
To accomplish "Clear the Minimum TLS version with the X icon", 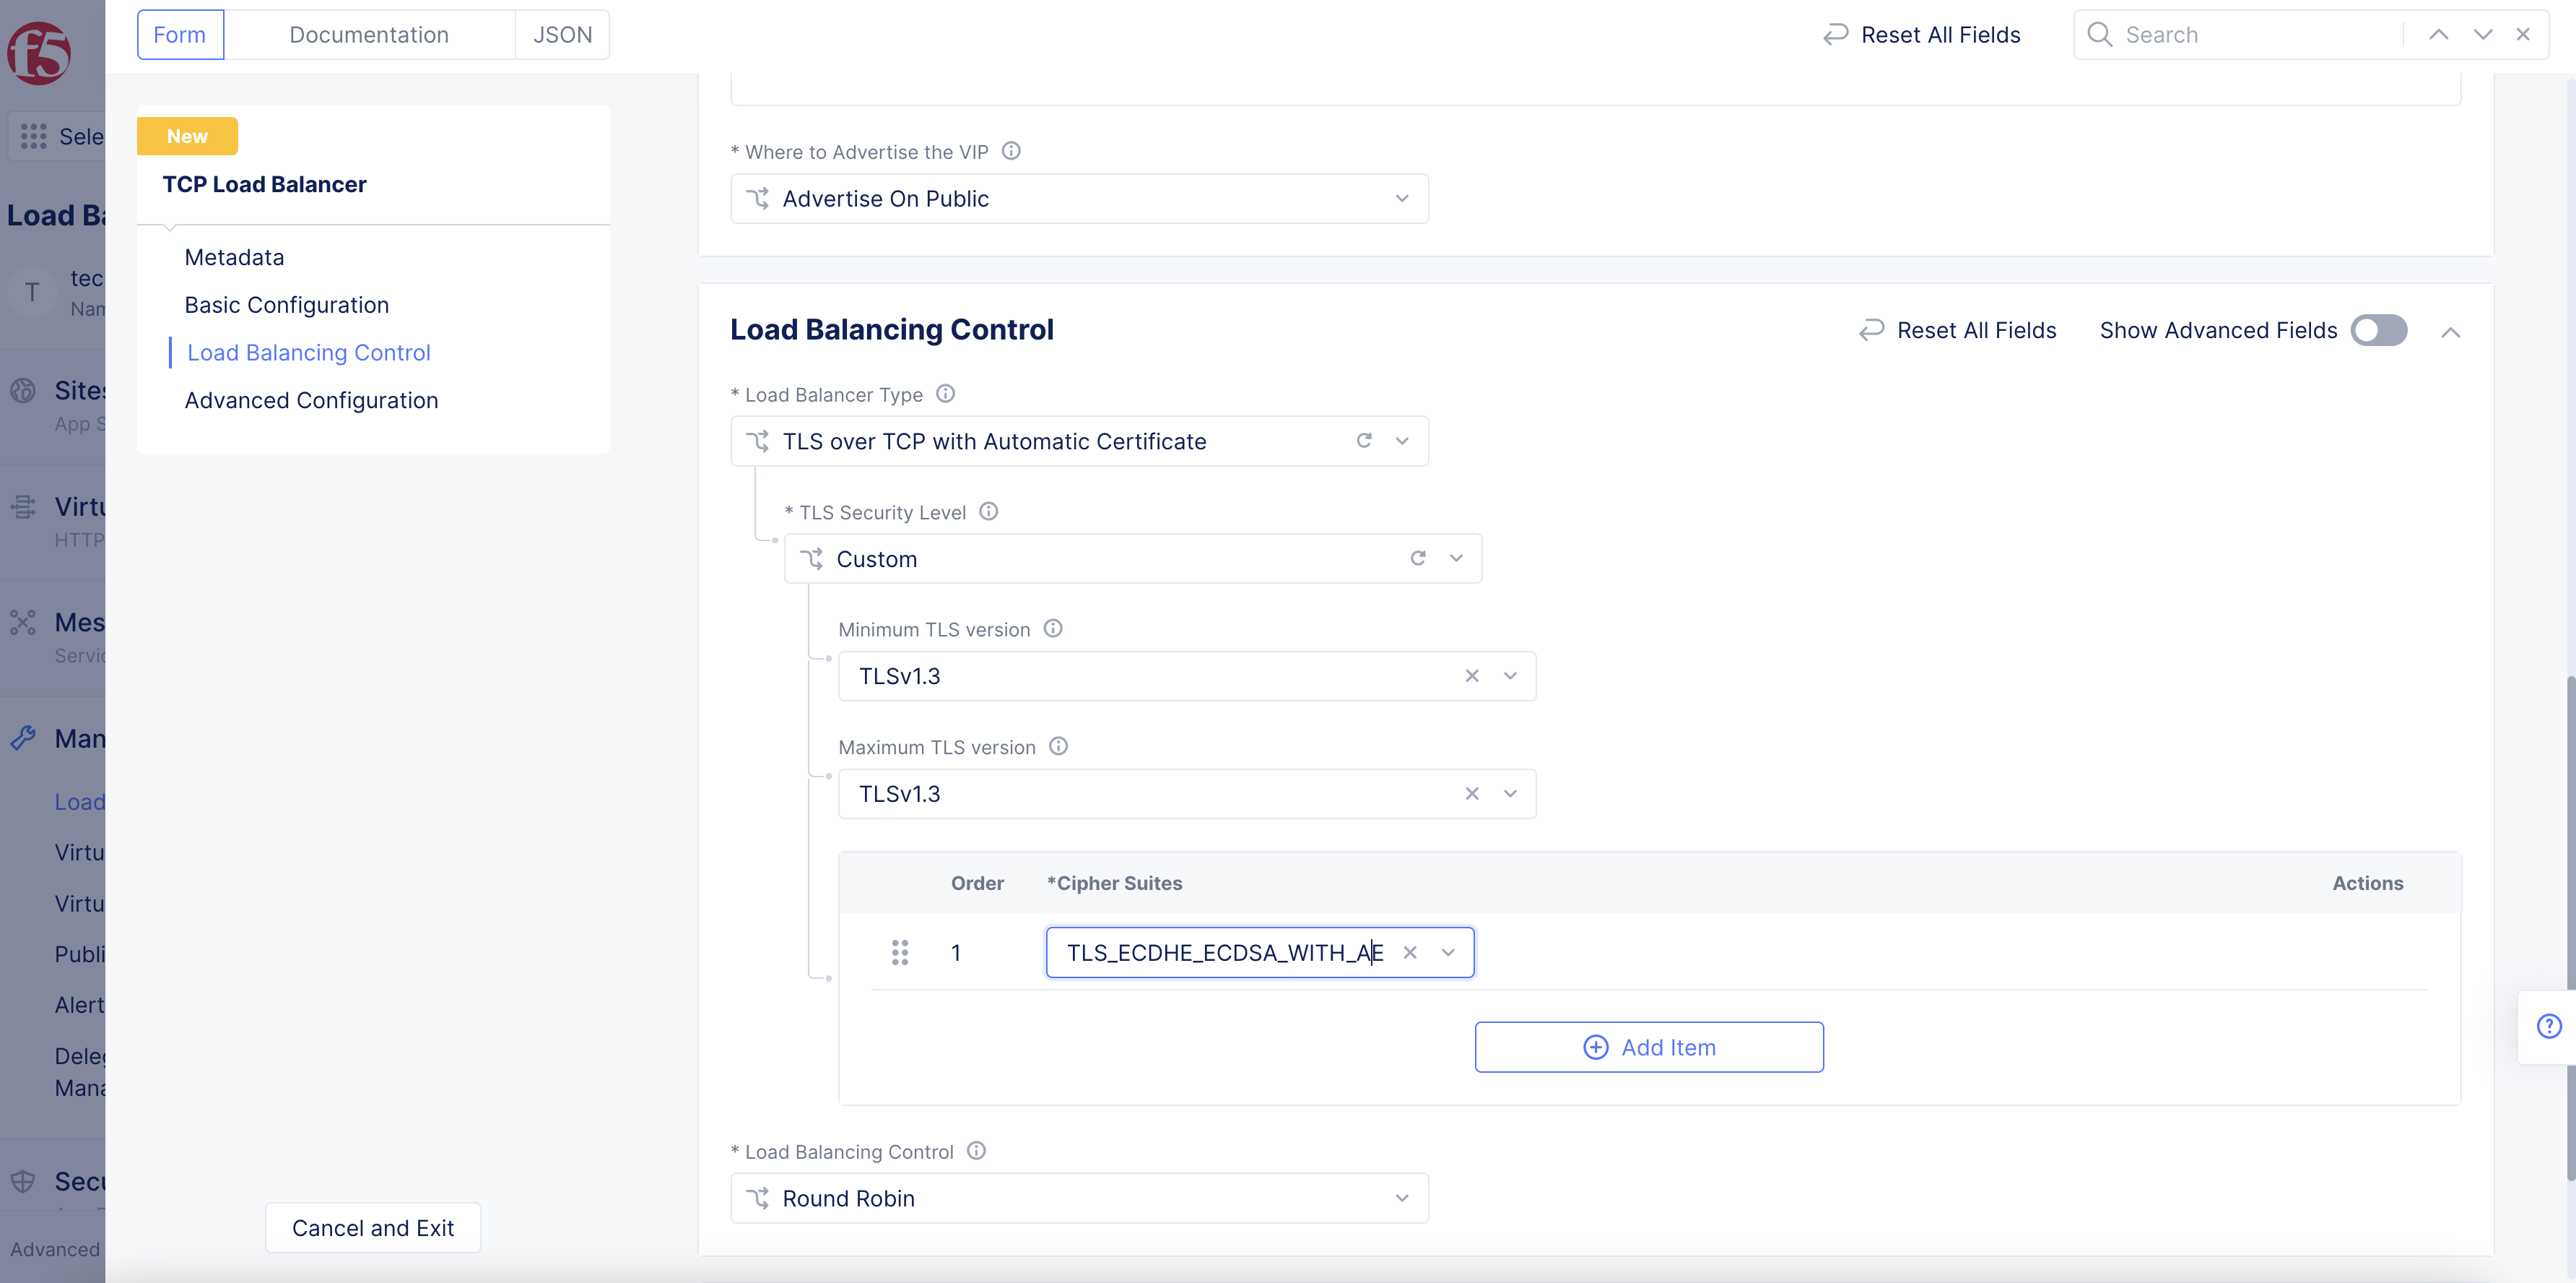I will tap(1472, 675).
